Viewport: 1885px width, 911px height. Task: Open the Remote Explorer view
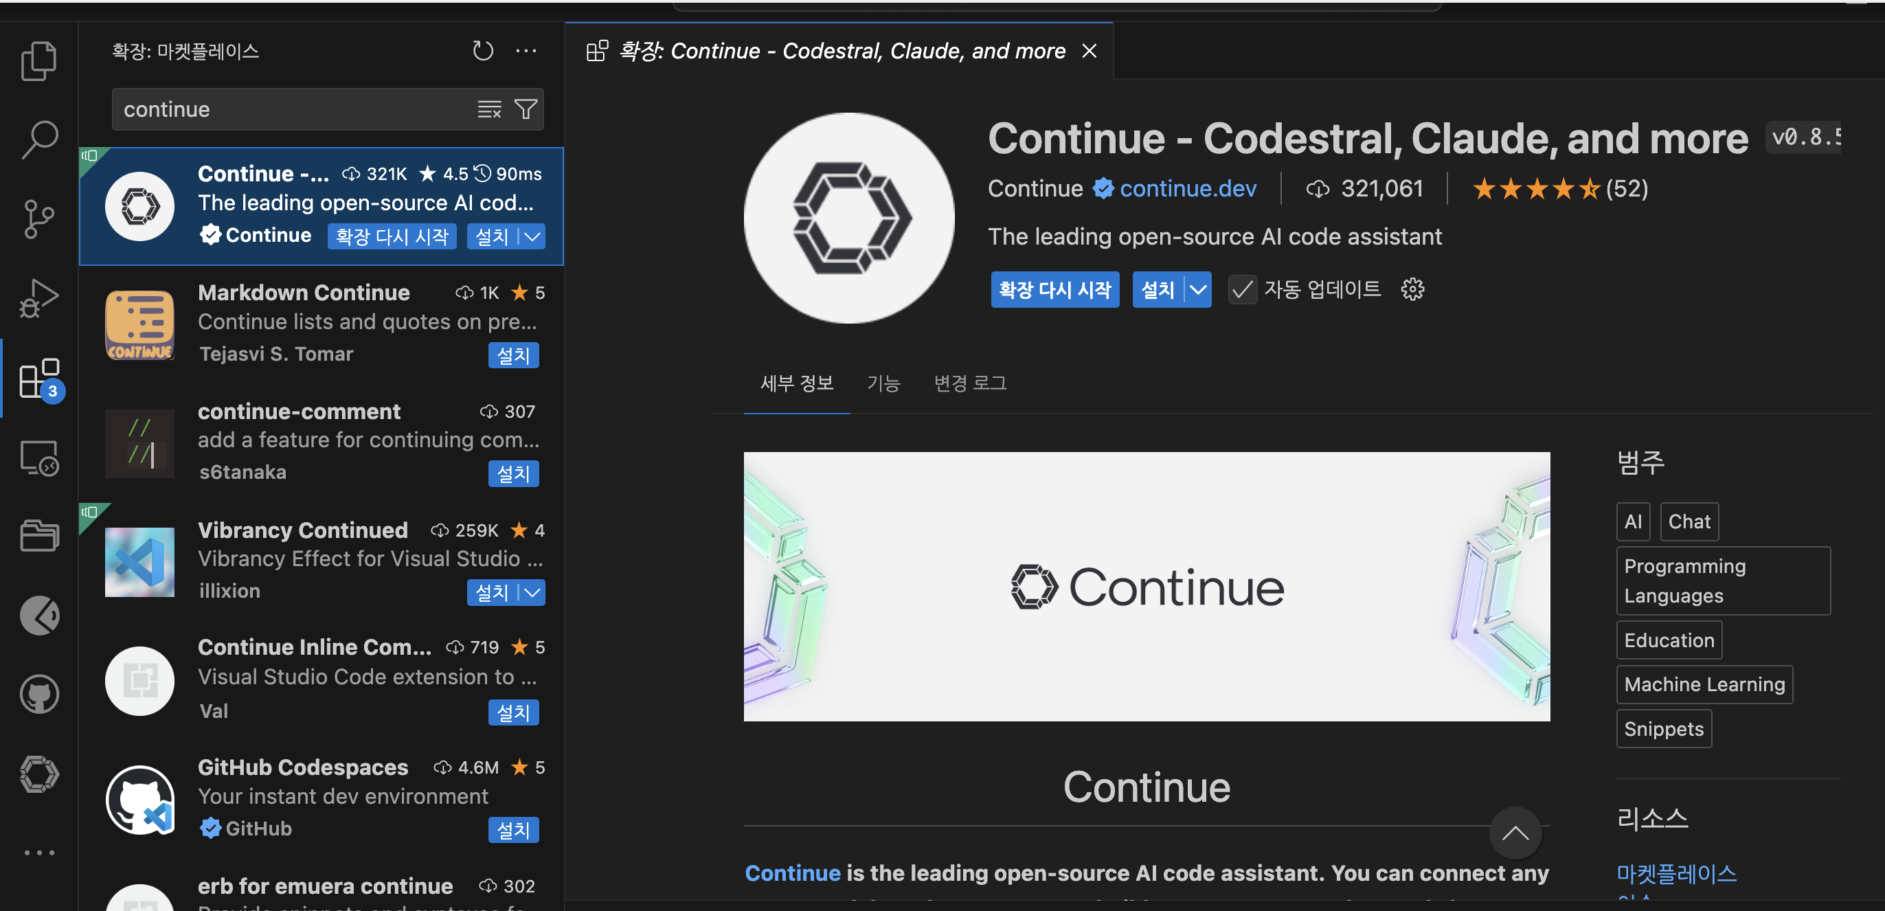tap(38, 459)
